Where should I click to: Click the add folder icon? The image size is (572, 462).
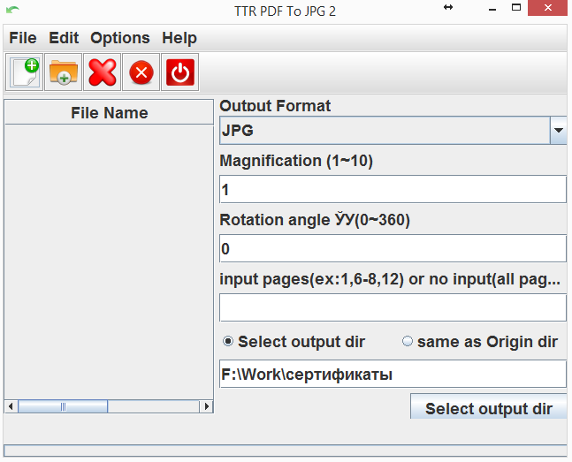(64, 72)
